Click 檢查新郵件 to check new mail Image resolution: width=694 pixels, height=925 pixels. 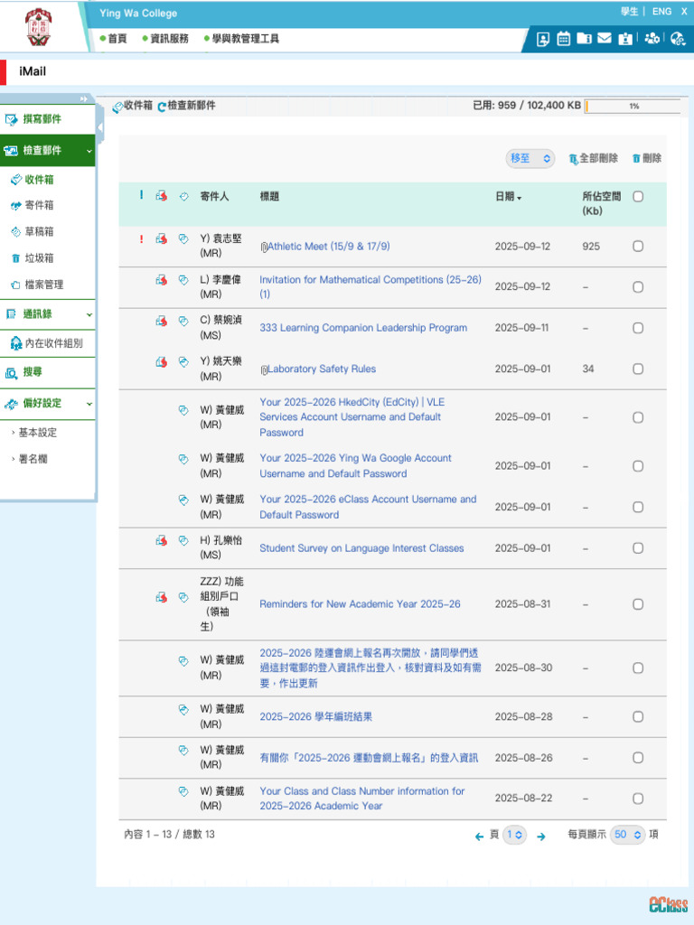pos(186,106)
